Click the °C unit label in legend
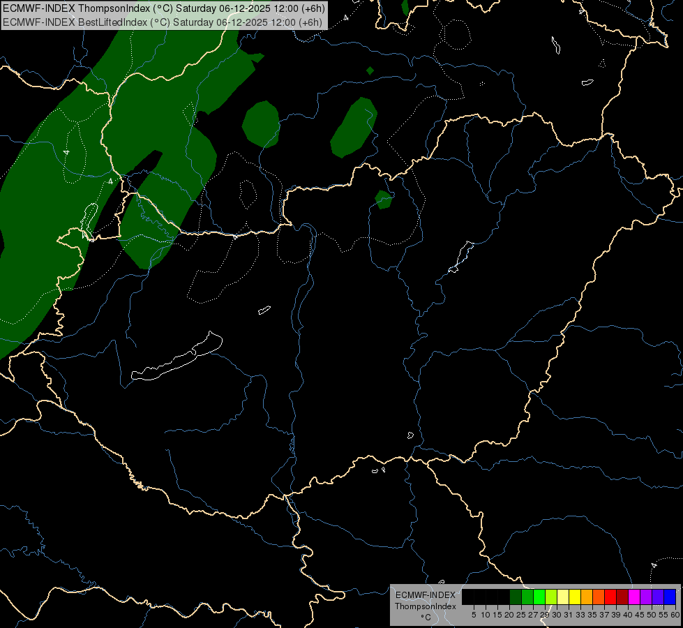The image size is (683, 628). 426,617
